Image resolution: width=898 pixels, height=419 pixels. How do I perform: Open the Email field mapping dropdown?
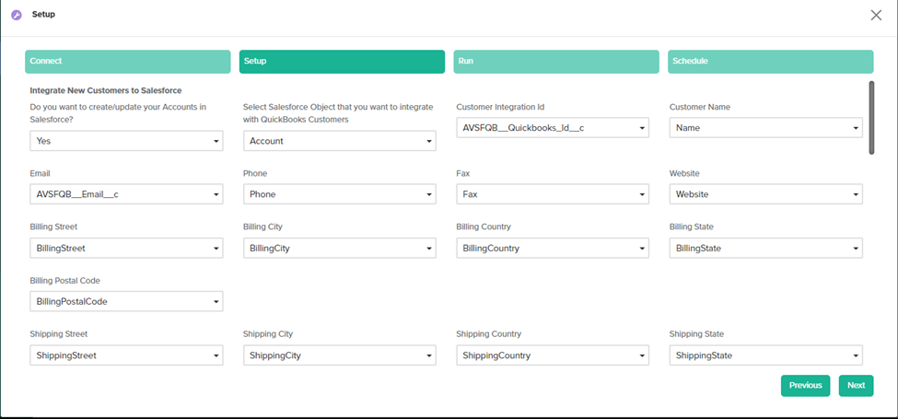pyautogui.click(x=126, y=194)
